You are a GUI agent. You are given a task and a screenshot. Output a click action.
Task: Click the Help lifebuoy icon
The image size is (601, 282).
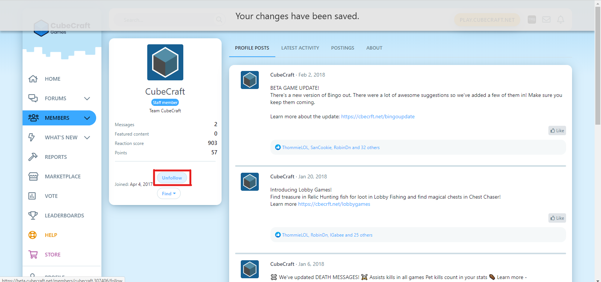33,235
